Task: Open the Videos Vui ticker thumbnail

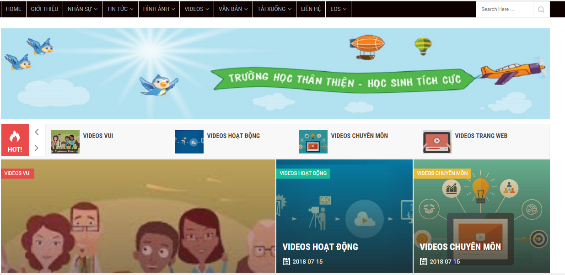Action: point(65,142)
